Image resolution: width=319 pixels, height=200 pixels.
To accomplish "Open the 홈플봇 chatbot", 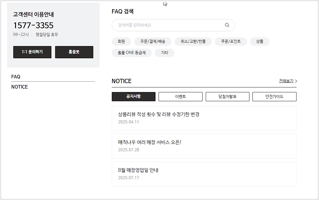I will pyautogui.click(x=74, y=52).
